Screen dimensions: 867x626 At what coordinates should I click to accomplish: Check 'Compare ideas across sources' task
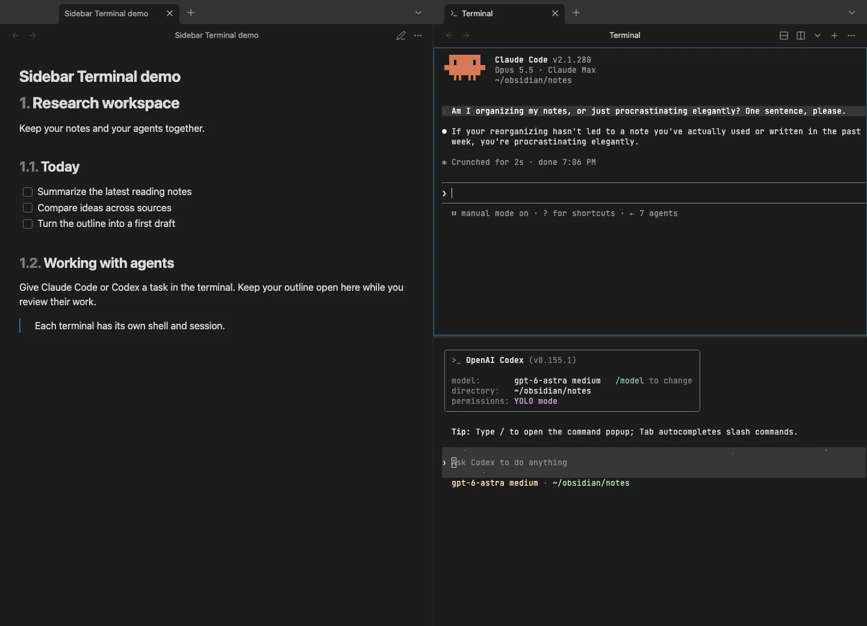[28, 208]
